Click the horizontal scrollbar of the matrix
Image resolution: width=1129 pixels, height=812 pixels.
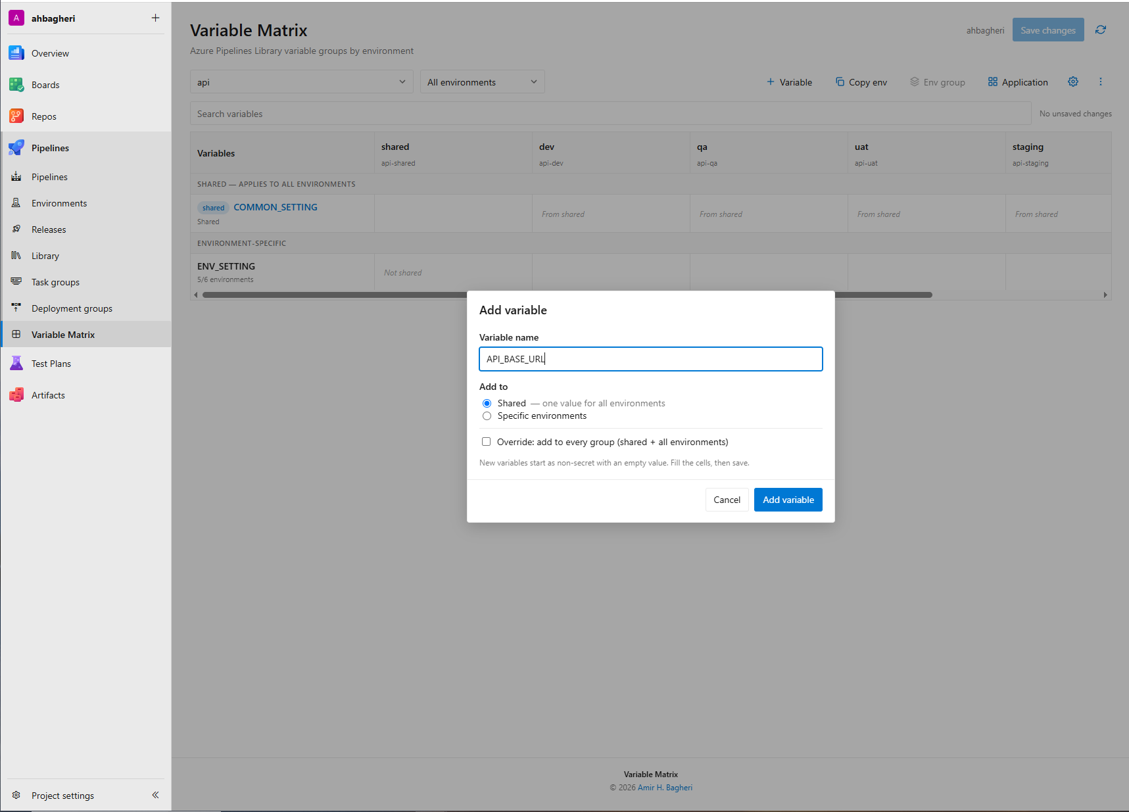click(567, 295)
